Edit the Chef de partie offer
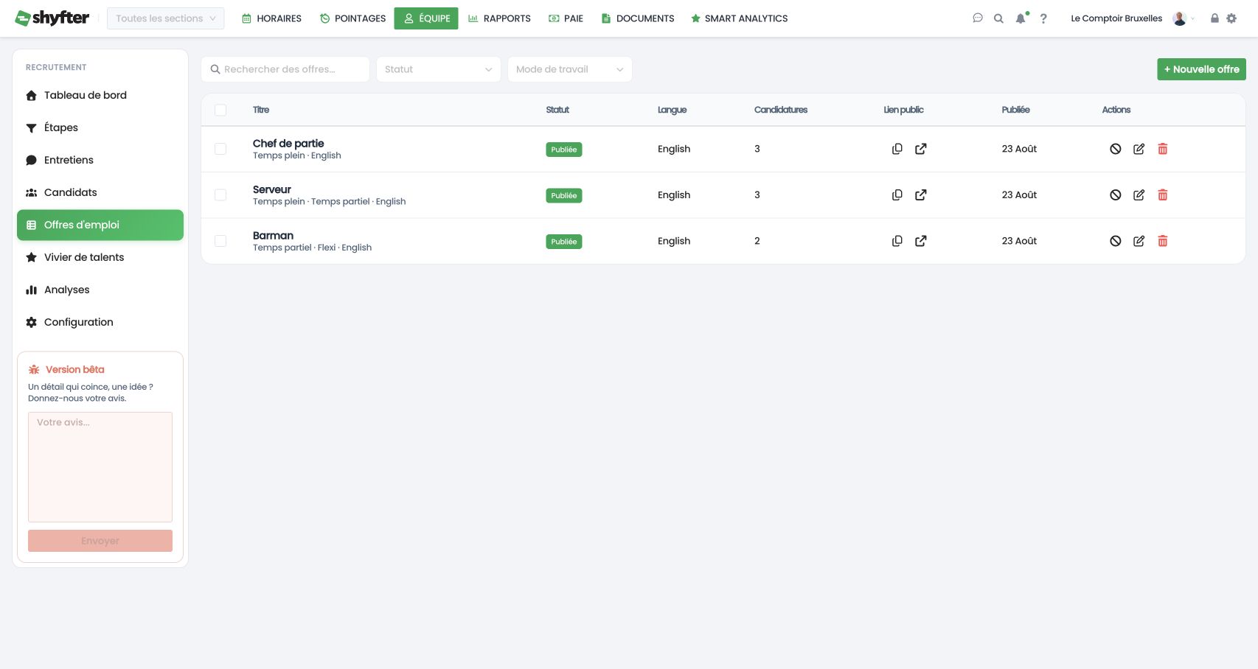Viewport: 1258px width, 669px height. [x=1139, y=149]
